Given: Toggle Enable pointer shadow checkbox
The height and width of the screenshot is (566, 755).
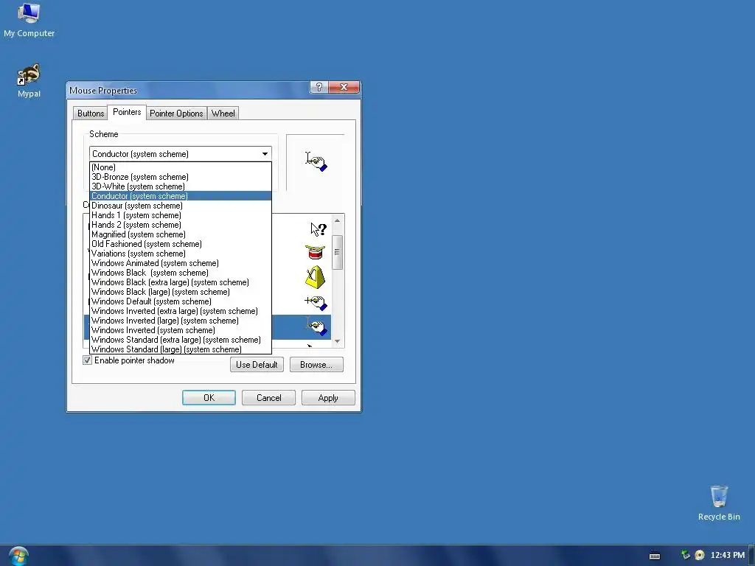Looking at the screenshot, I should (87, 360).
